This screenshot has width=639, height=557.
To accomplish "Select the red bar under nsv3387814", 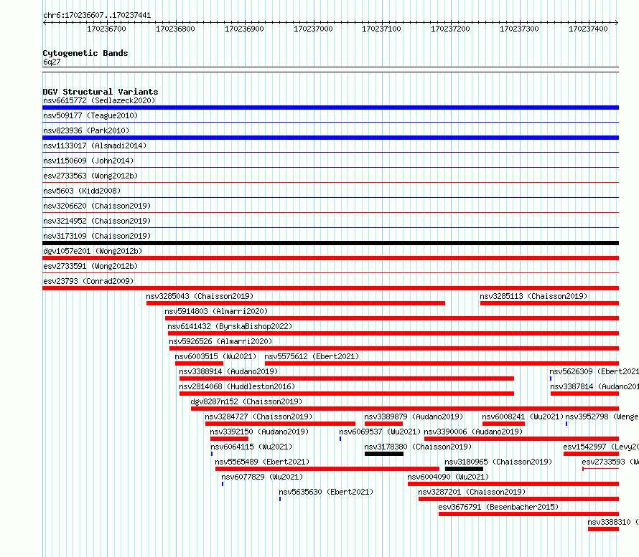I will coord(585,394).
